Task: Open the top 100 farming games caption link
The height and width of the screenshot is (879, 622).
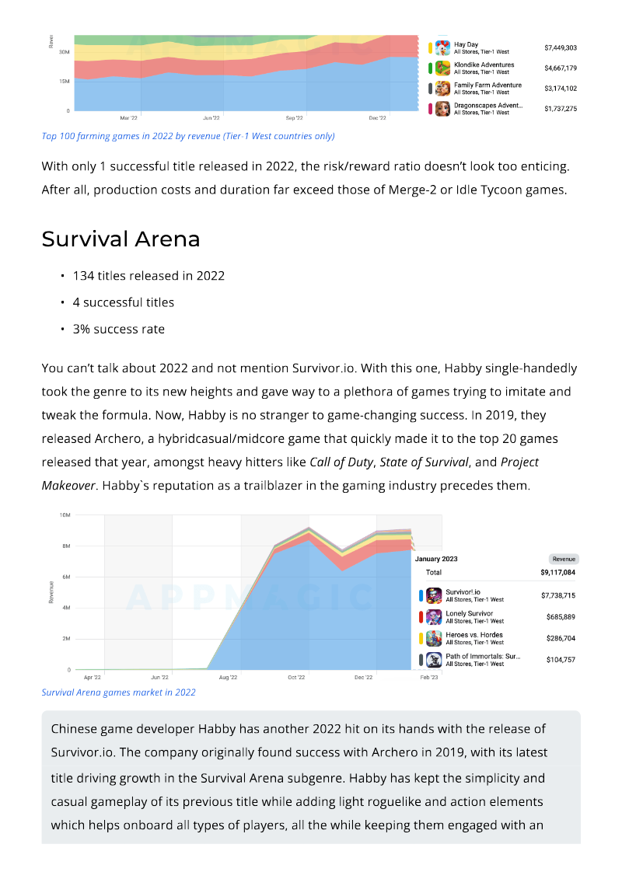Action: click(188, 136)
